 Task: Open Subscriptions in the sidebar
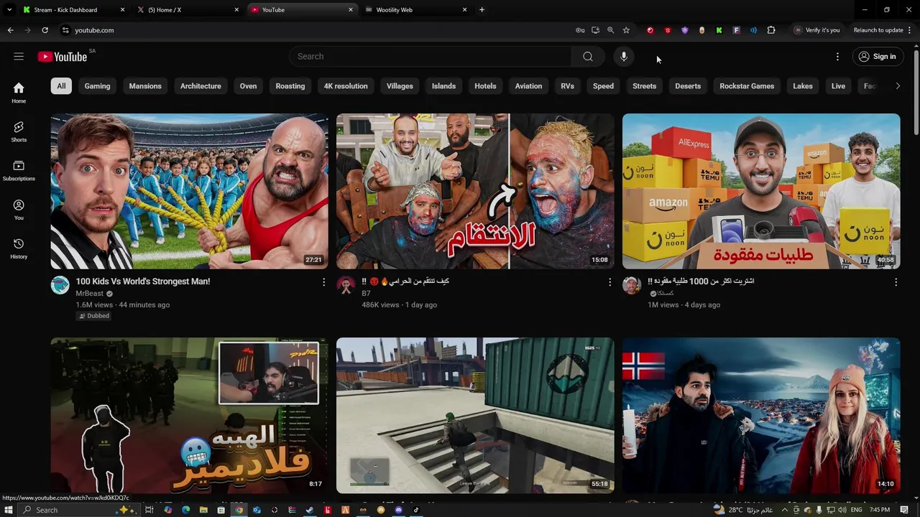(19, 170)
